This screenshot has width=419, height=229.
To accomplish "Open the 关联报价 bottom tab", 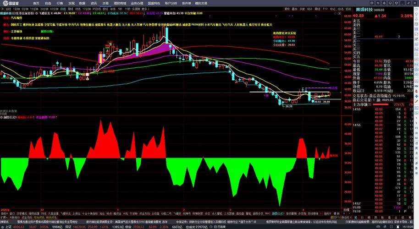I will point(15,218).
